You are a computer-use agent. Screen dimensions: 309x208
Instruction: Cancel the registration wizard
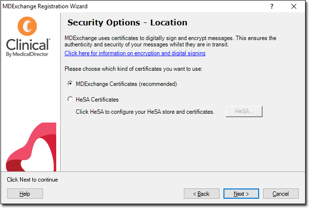(x=281, y=194)
